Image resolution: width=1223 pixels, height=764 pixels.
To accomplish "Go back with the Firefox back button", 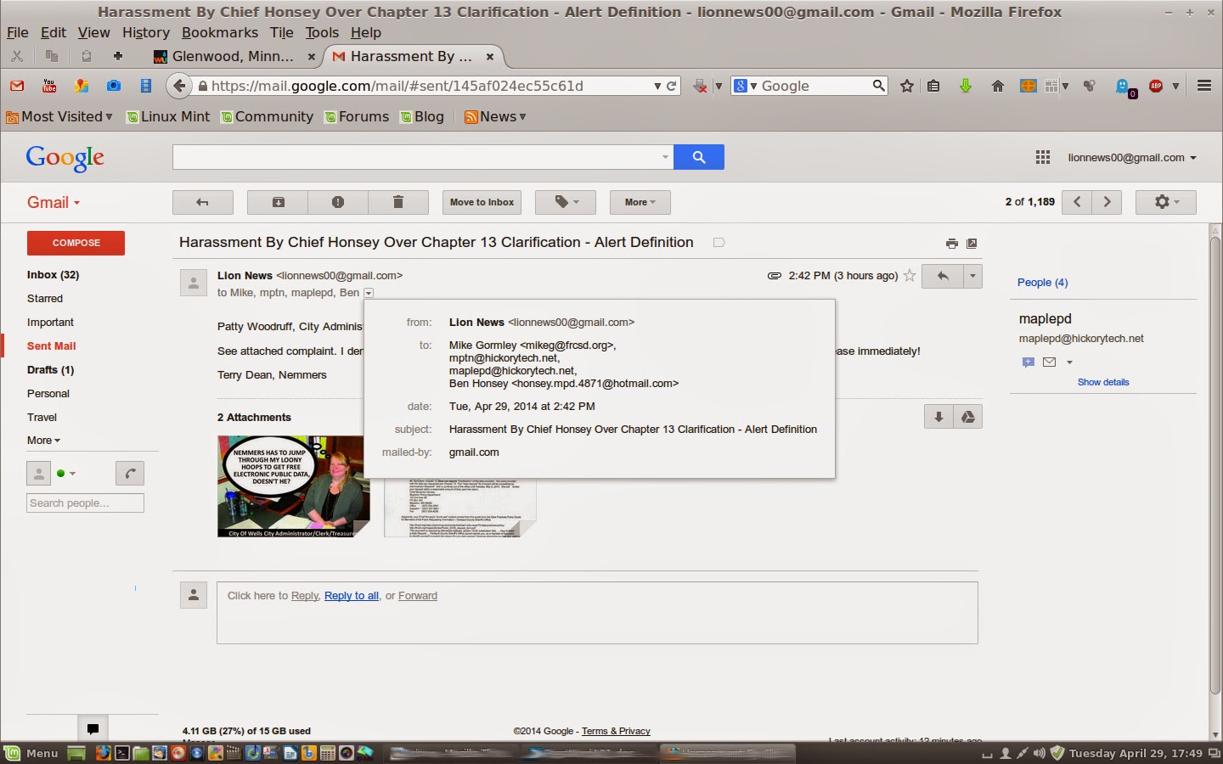I will [x=178, y=86].
